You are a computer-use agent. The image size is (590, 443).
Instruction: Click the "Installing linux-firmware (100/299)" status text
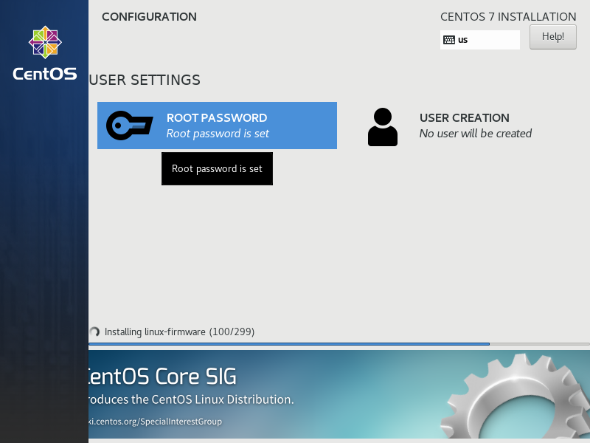click(x=179, y=332)
